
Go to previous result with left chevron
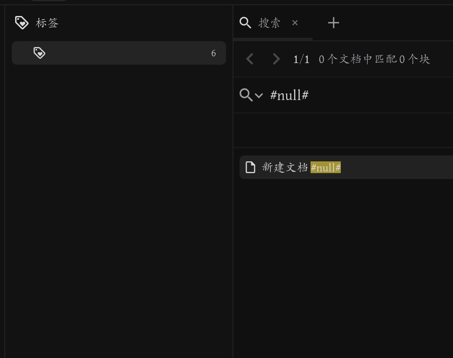coord(250,59)
